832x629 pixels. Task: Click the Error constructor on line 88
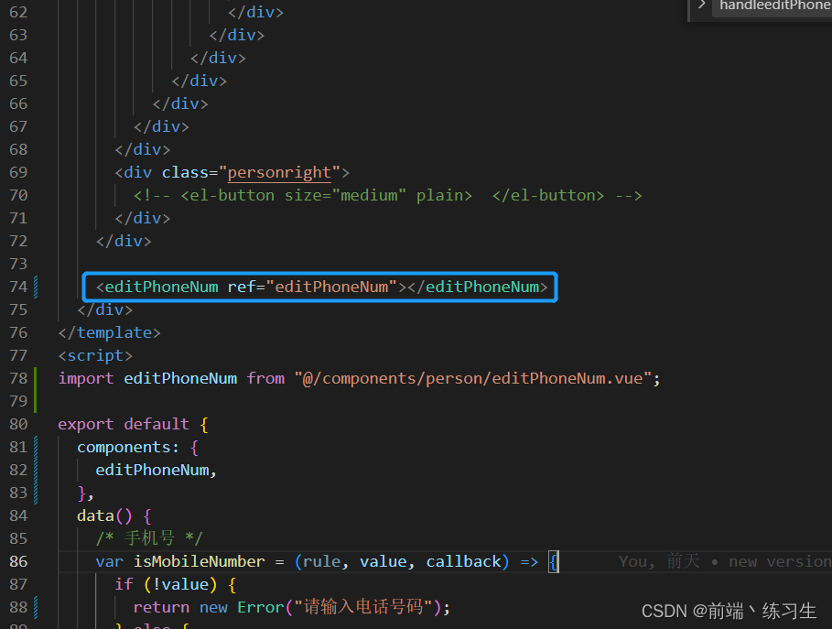click(x=261, y=607)
